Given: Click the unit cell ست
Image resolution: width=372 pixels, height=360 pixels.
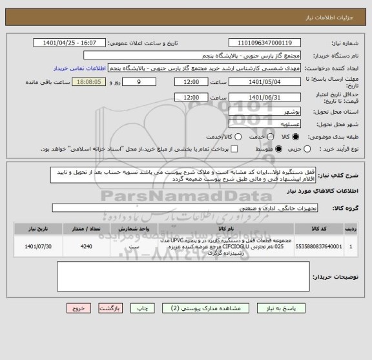Looking at the screenshot, I should coord(134,246).
